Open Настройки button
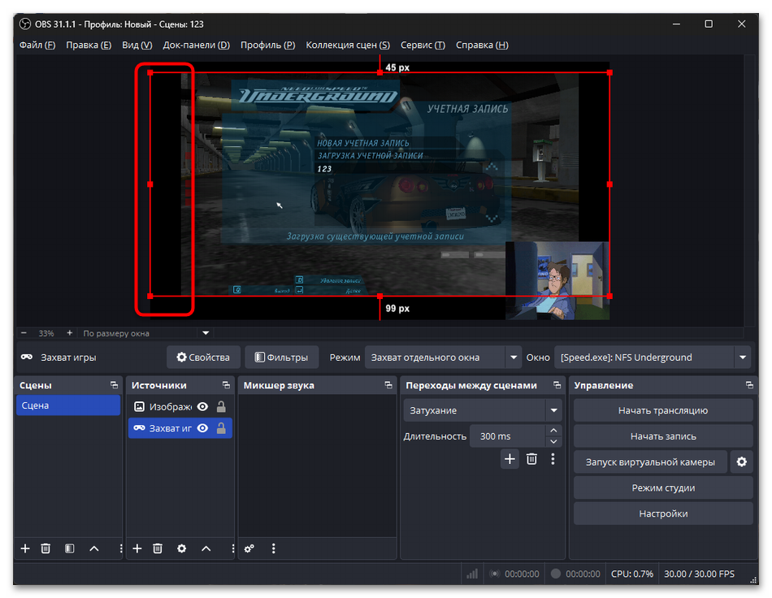 662,513
